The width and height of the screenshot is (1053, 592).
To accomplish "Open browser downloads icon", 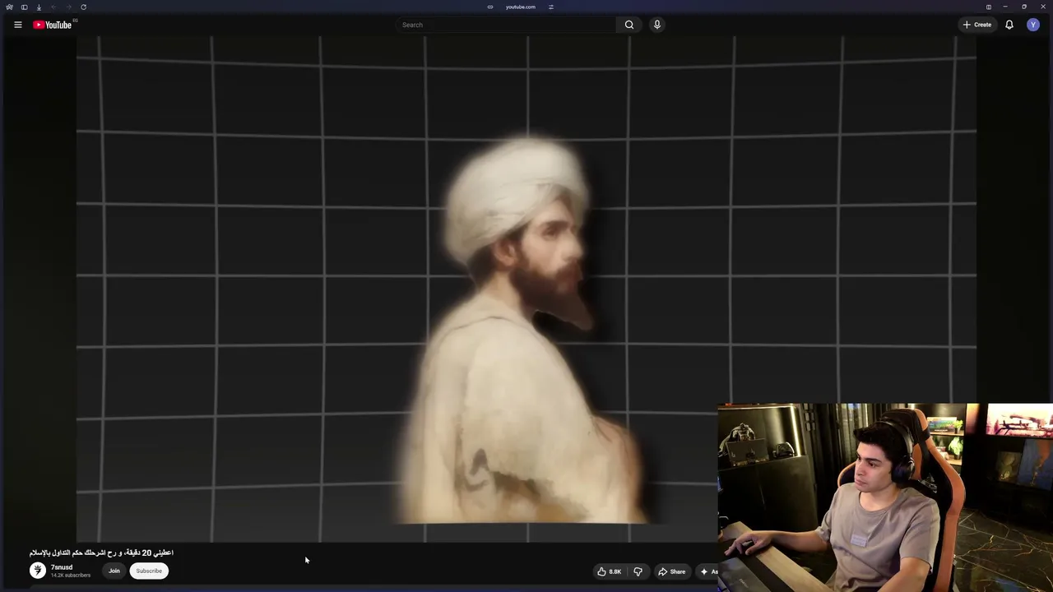I will coord(39,7).
